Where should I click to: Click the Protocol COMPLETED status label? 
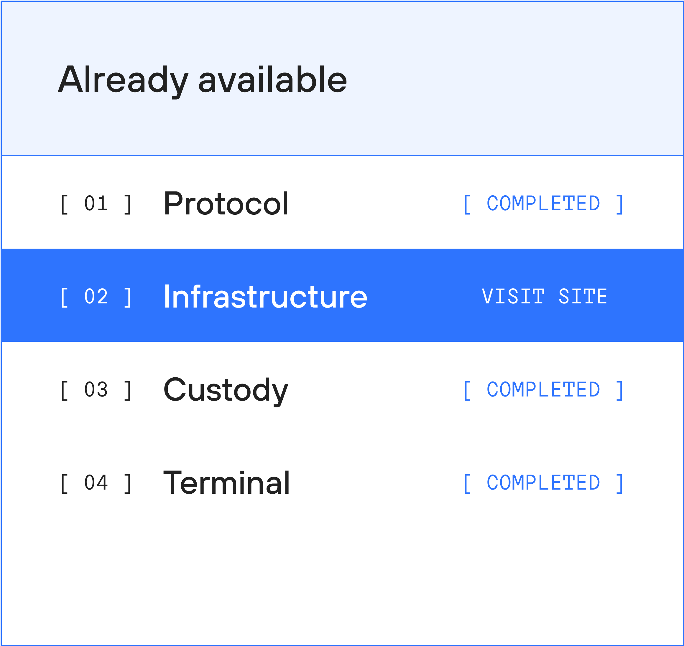click(543, 204)
